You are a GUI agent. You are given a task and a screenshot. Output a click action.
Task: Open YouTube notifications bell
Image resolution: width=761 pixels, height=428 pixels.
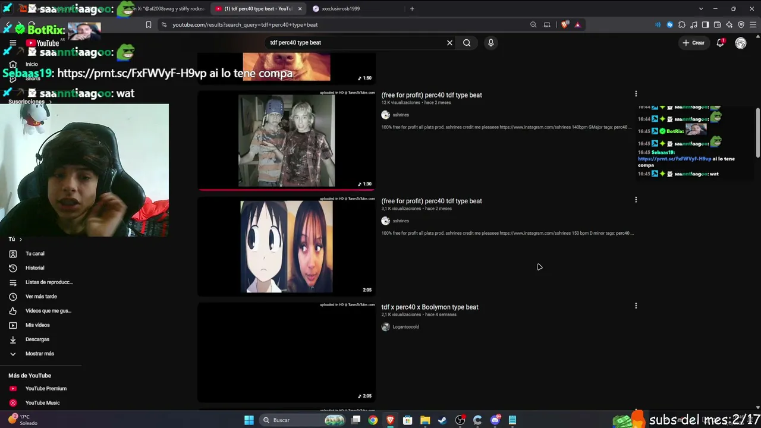pyautogui.click(x=720, y=43)
